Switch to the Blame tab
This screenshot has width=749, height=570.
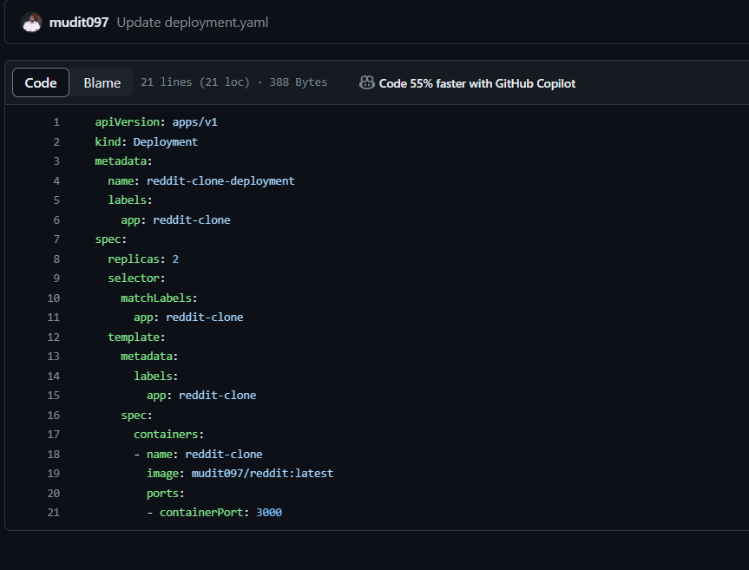click(x=102, y=82)
